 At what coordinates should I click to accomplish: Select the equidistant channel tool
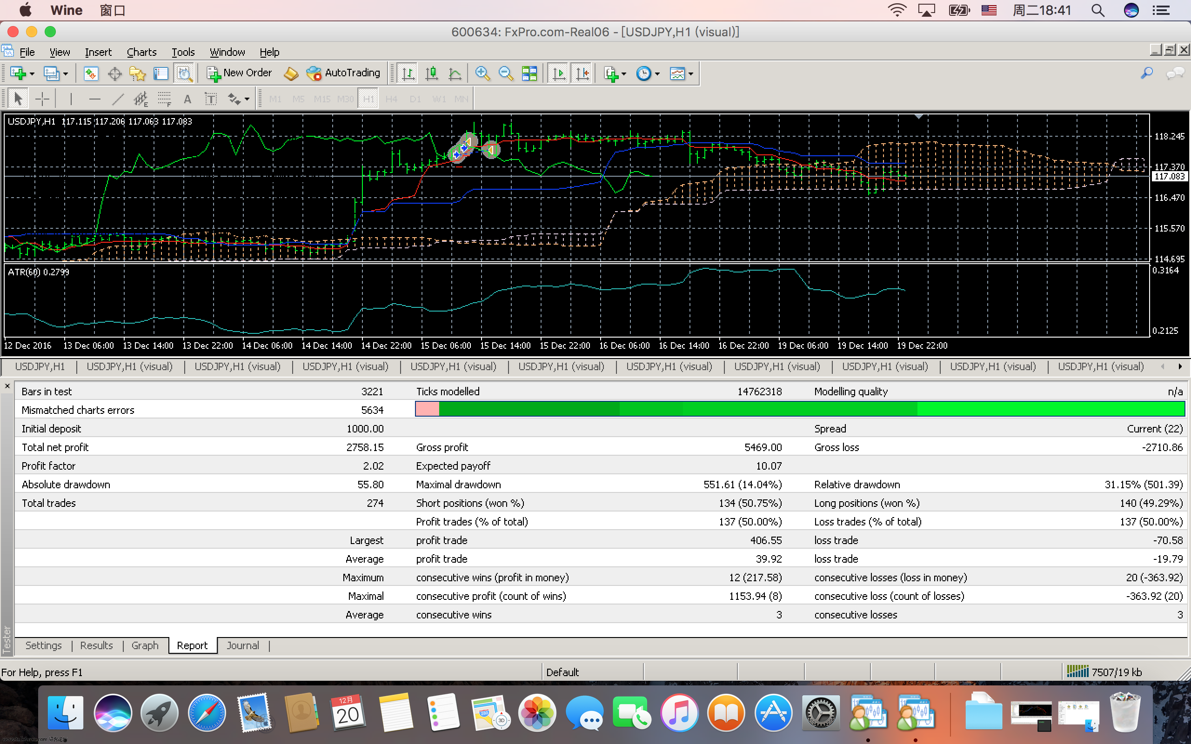pos(141,99)
